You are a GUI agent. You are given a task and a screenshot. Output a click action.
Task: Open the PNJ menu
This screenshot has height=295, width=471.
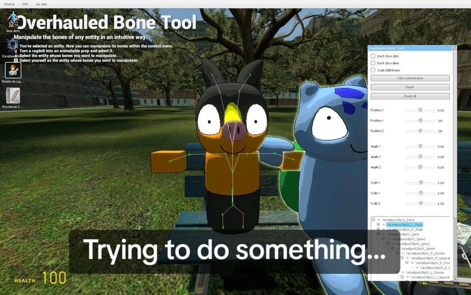pos(26,4)
